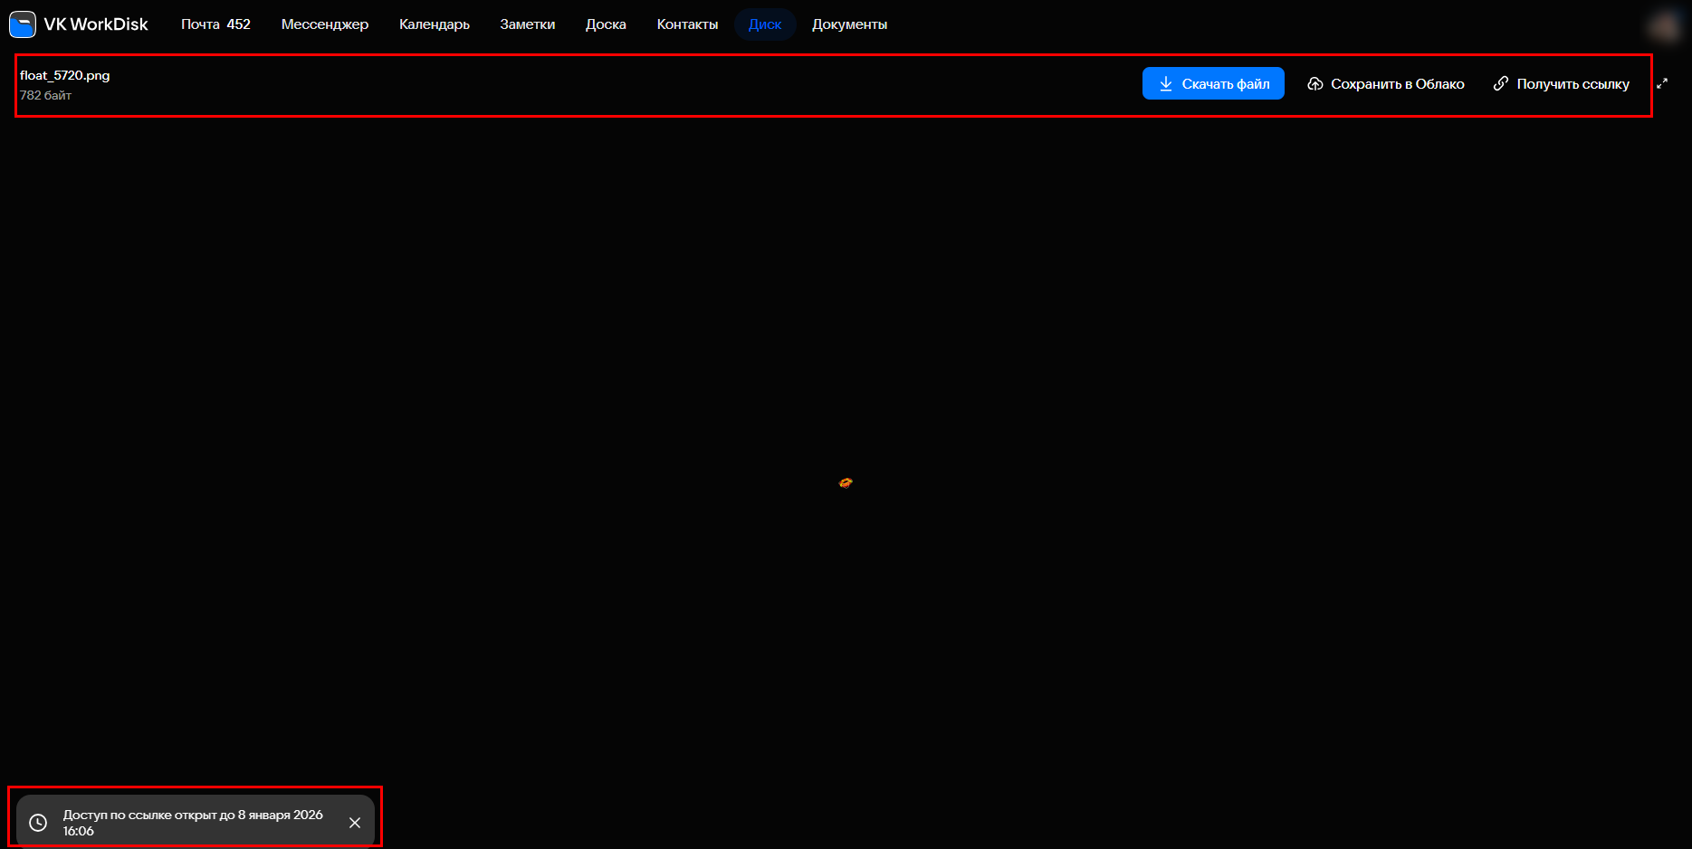The height and width of the screenshot is (849, 1692).
Task: Open the Календарь section
Action: [x=434, y=24]
